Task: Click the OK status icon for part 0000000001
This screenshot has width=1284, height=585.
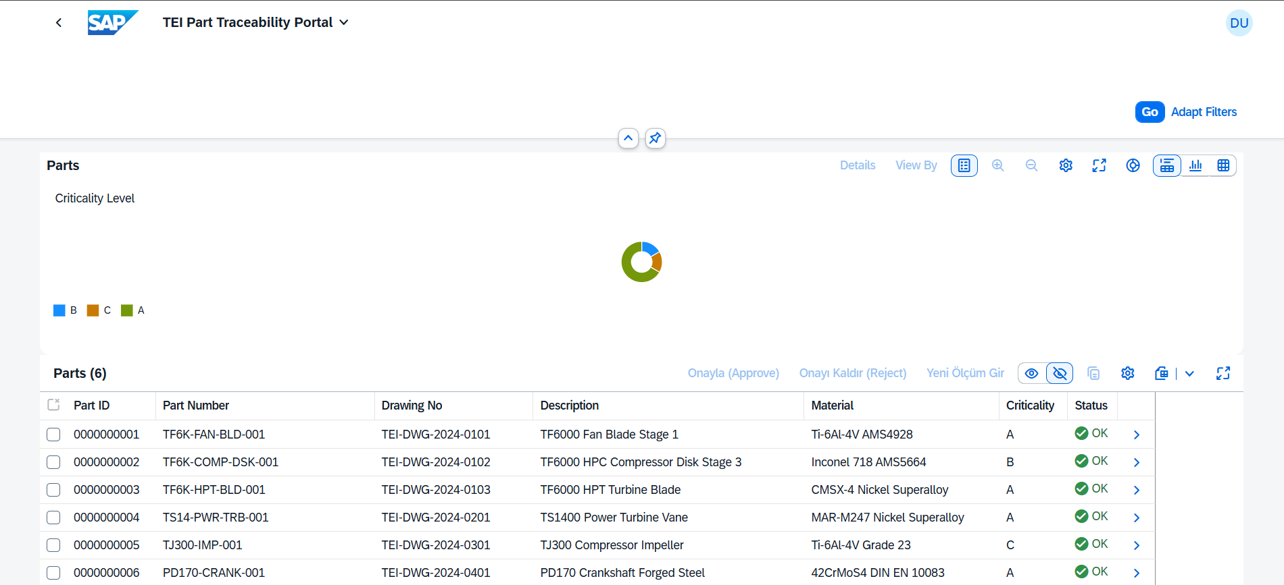Action: click(x=1081, y=433)
